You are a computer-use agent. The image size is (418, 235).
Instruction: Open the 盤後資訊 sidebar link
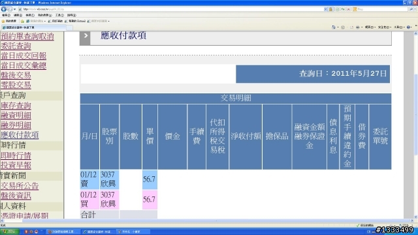tap(16, 196)
